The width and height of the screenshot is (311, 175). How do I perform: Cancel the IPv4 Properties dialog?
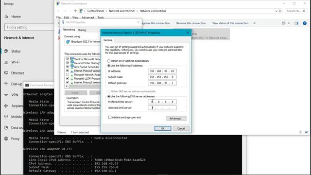(181, 128)
